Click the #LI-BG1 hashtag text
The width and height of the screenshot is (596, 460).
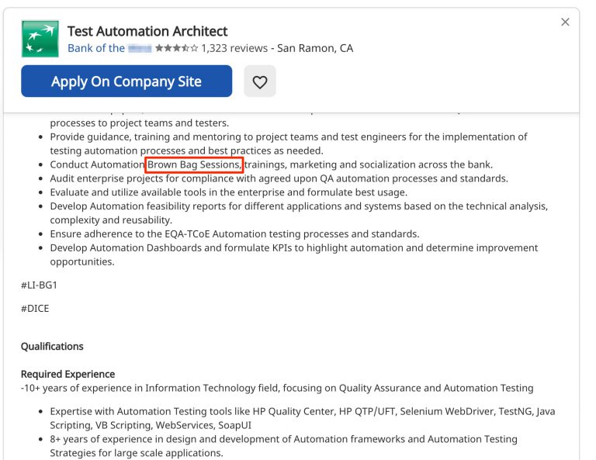(x=39, y=285)
